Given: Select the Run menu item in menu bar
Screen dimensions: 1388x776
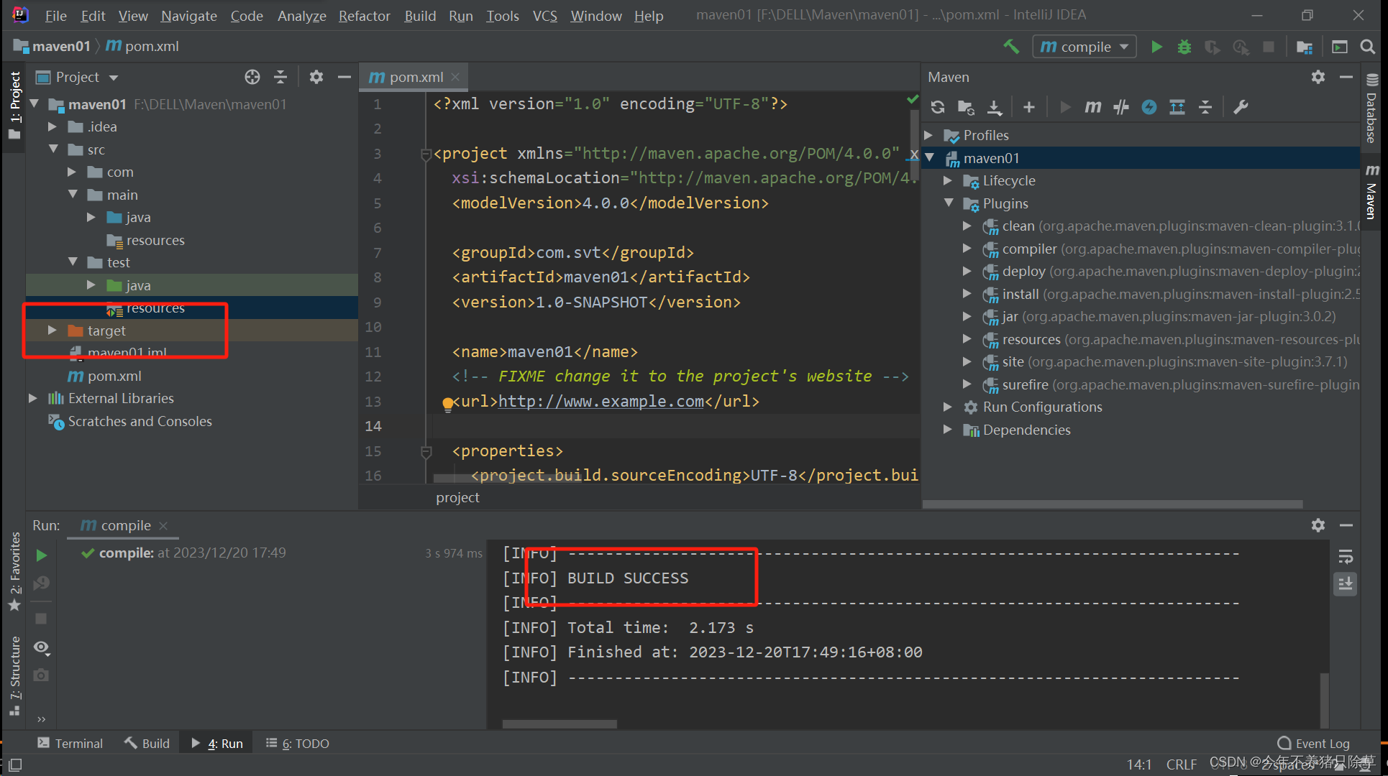Looking at the screenshot, I should pos(460,17).
